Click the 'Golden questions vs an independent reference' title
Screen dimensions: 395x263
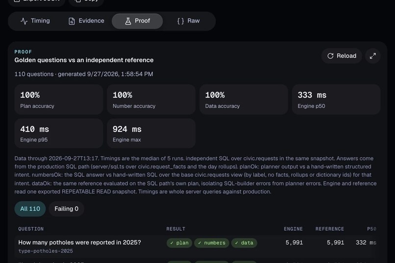tap(84, 60)
